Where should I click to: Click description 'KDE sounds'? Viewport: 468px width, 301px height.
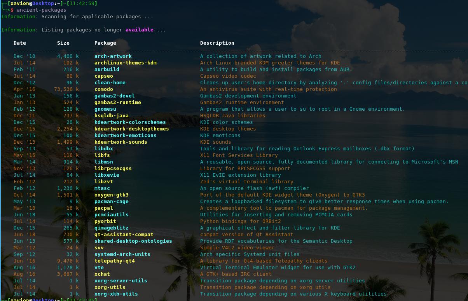[x=216, y=142]
